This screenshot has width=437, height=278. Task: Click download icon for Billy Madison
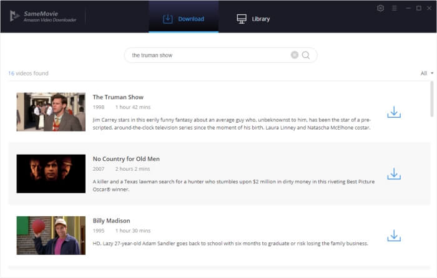point(393,236)
